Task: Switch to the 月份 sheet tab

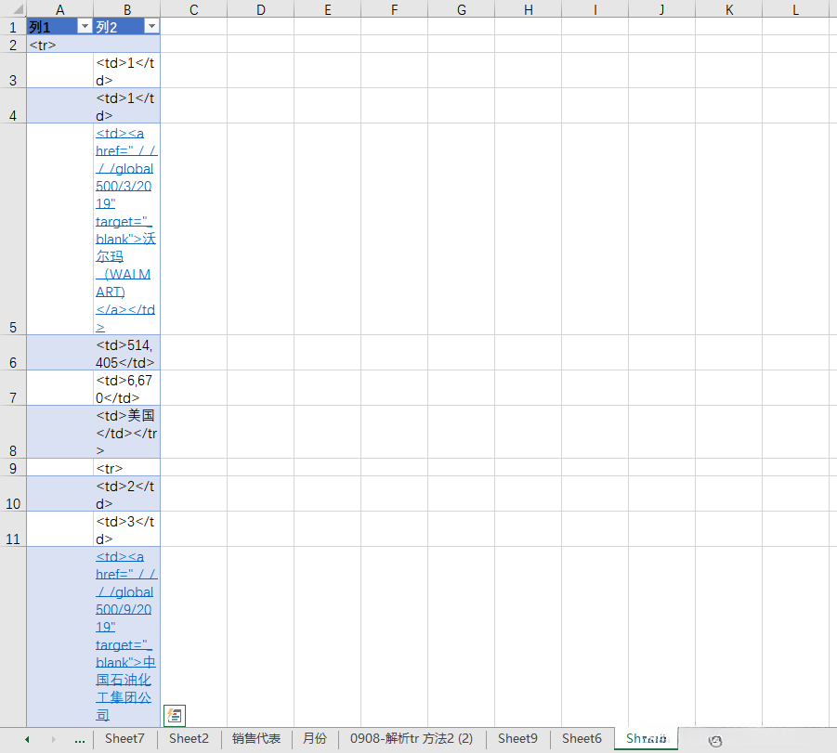Action: point(315,738)
